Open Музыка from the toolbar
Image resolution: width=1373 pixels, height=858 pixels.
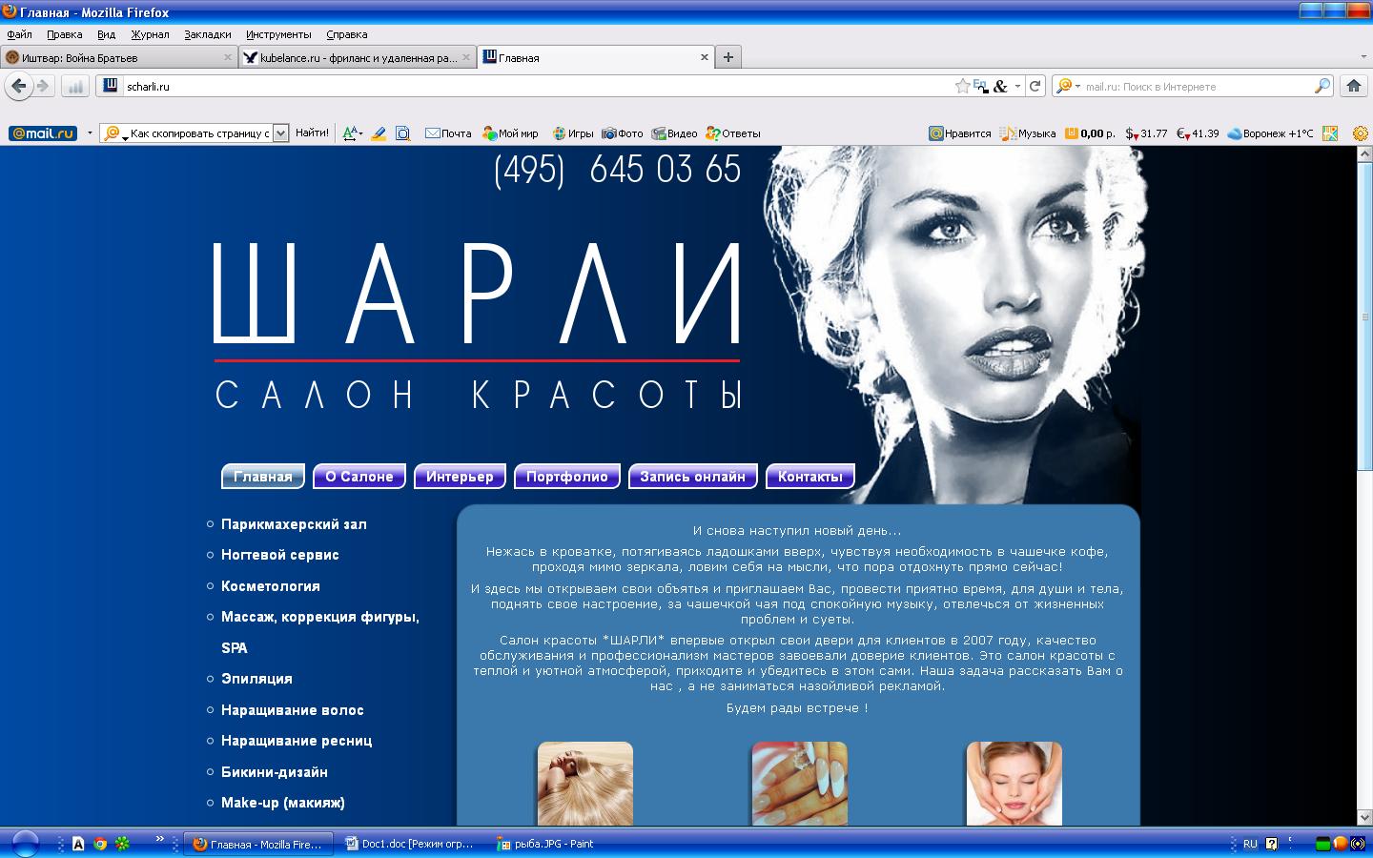click(1028, 133)
